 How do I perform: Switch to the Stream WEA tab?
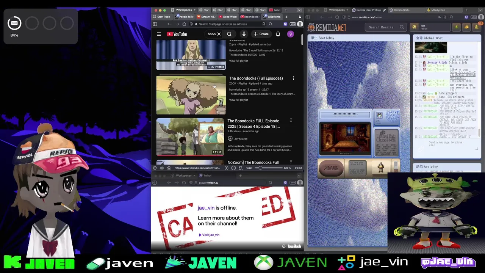click(206, 17)
